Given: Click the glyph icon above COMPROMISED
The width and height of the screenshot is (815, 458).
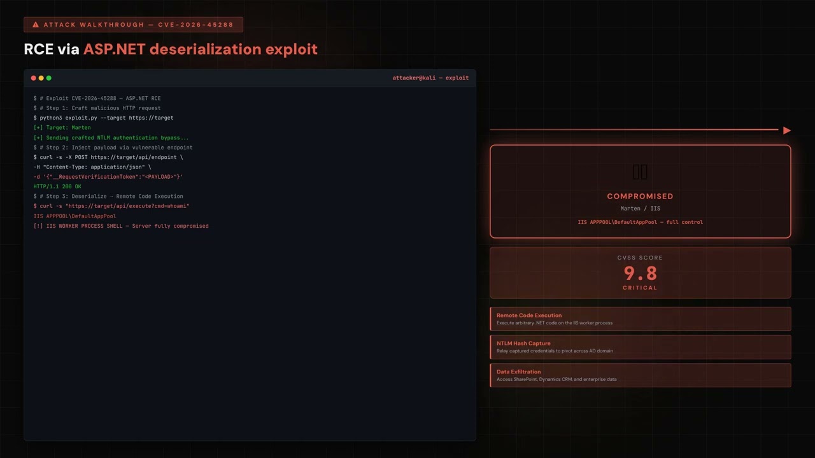Looking at the screenshot, I should tap(640, 172).
